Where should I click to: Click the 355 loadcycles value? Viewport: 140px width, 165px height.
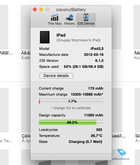[99, 130]
